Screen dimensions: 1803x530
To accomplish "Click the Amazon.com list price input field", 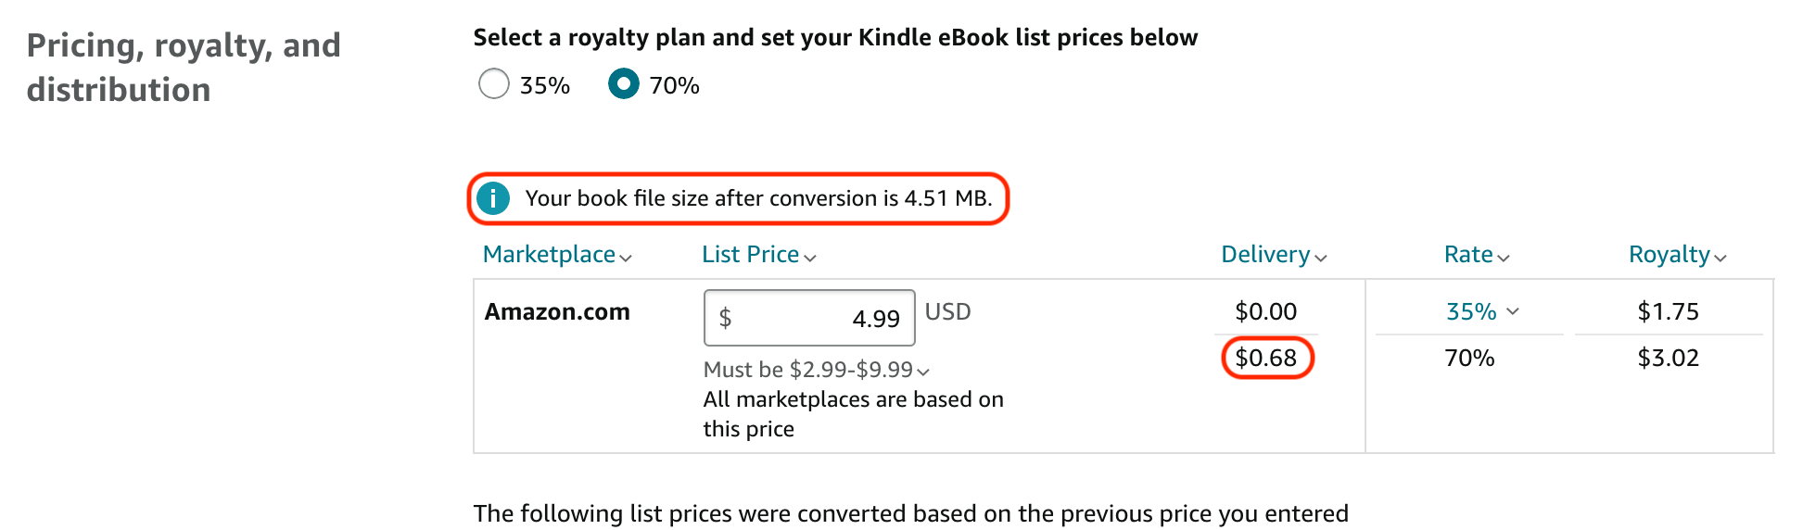I will (x=808, y=318).
